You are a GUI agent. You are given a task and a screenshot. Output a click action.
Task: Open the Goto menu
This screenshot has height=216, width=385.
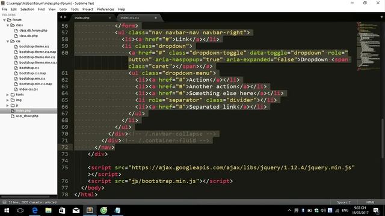[x=63, y=10]
